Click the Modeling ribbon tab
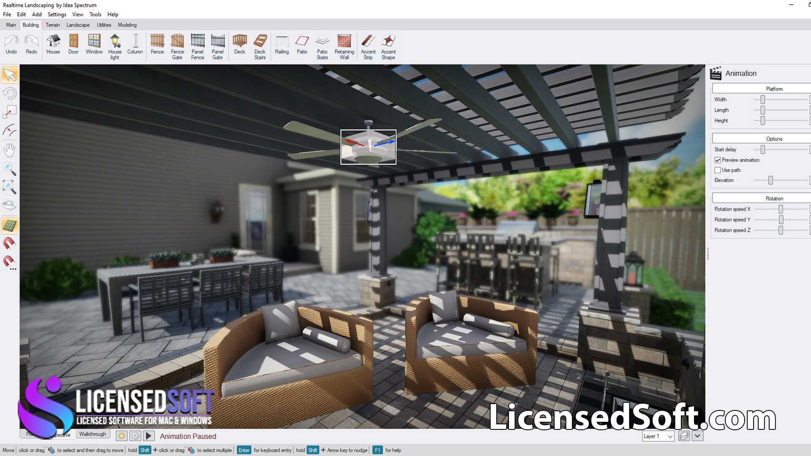The image size is (811, 456). tap(126, 24)
